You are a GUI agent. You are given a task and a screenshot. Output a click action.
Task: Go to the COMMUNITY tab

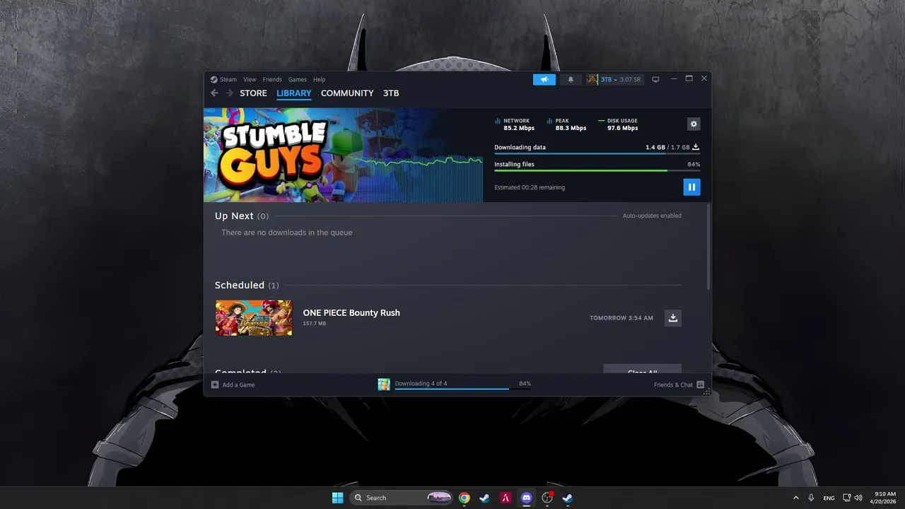click(x=347, y=93)
